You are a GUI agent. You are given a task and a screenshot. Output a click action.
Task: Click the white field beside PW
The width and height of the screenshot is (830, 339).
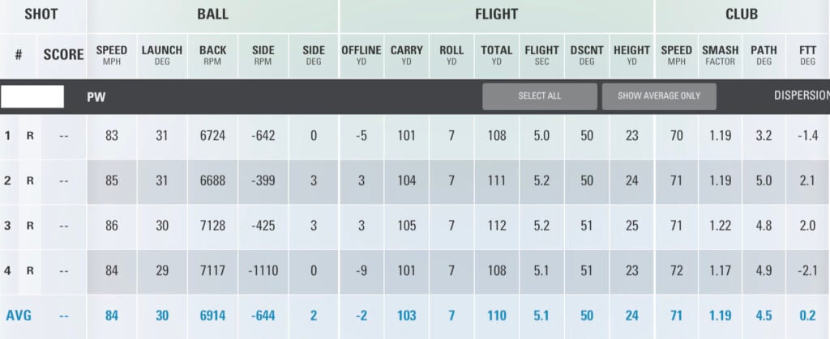[32, 96]
